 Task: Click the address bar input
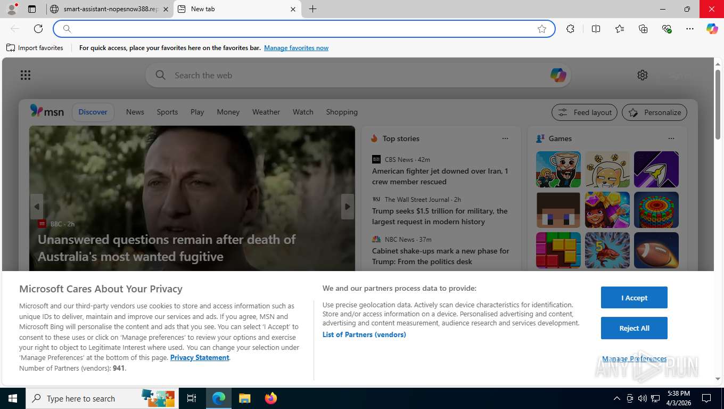pos(303,29)
